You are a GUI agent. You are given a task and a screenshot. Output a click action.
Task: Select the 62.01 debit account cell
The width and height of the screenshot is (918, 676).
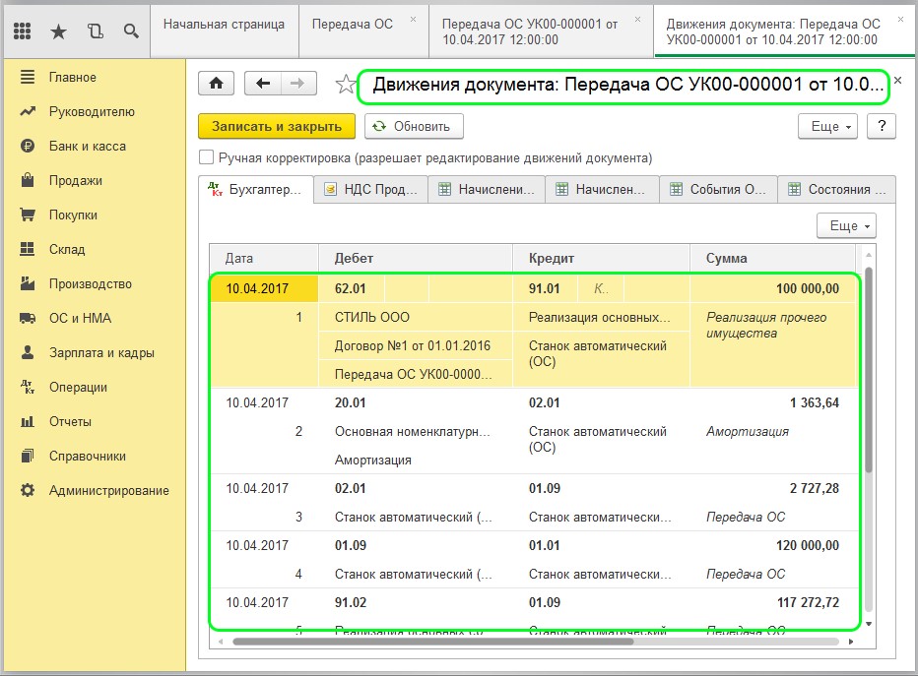[351, 289]
